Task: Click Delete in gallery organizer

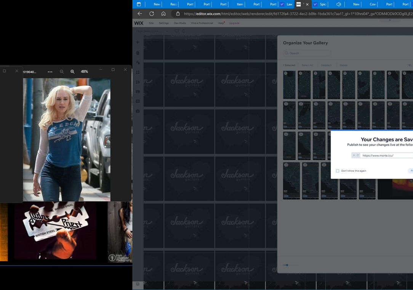Action: click(343, 65)
